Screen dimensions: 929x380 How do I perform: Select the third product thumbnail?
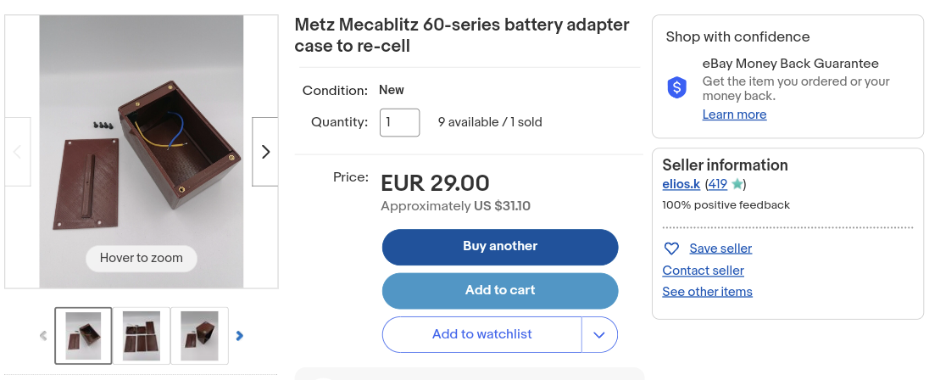click(x=199, y=335)
